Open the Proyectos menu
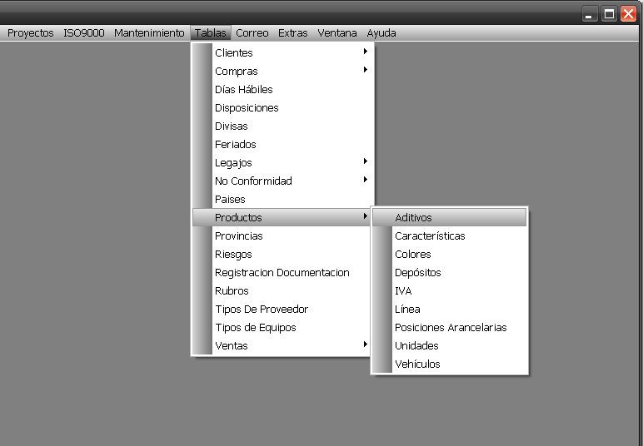Image resolution: width=643 pixels, height=446 pixels. 30,33
